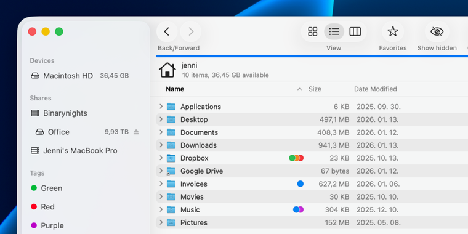The width and height of the screenshot is (468, 234).
Task: Click the "941,3 MB" size of Downloads
Action: coord(334,145)
